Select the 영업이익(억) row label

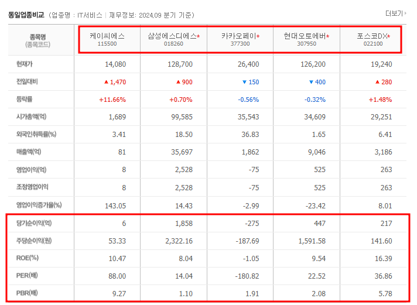(x=32, y=170)
